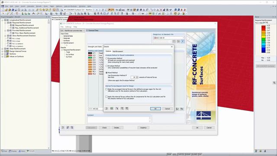
Task: Click the dimmed RF-CONCRETE Surfaces button in Panel
Action: (x=265, y=66)
